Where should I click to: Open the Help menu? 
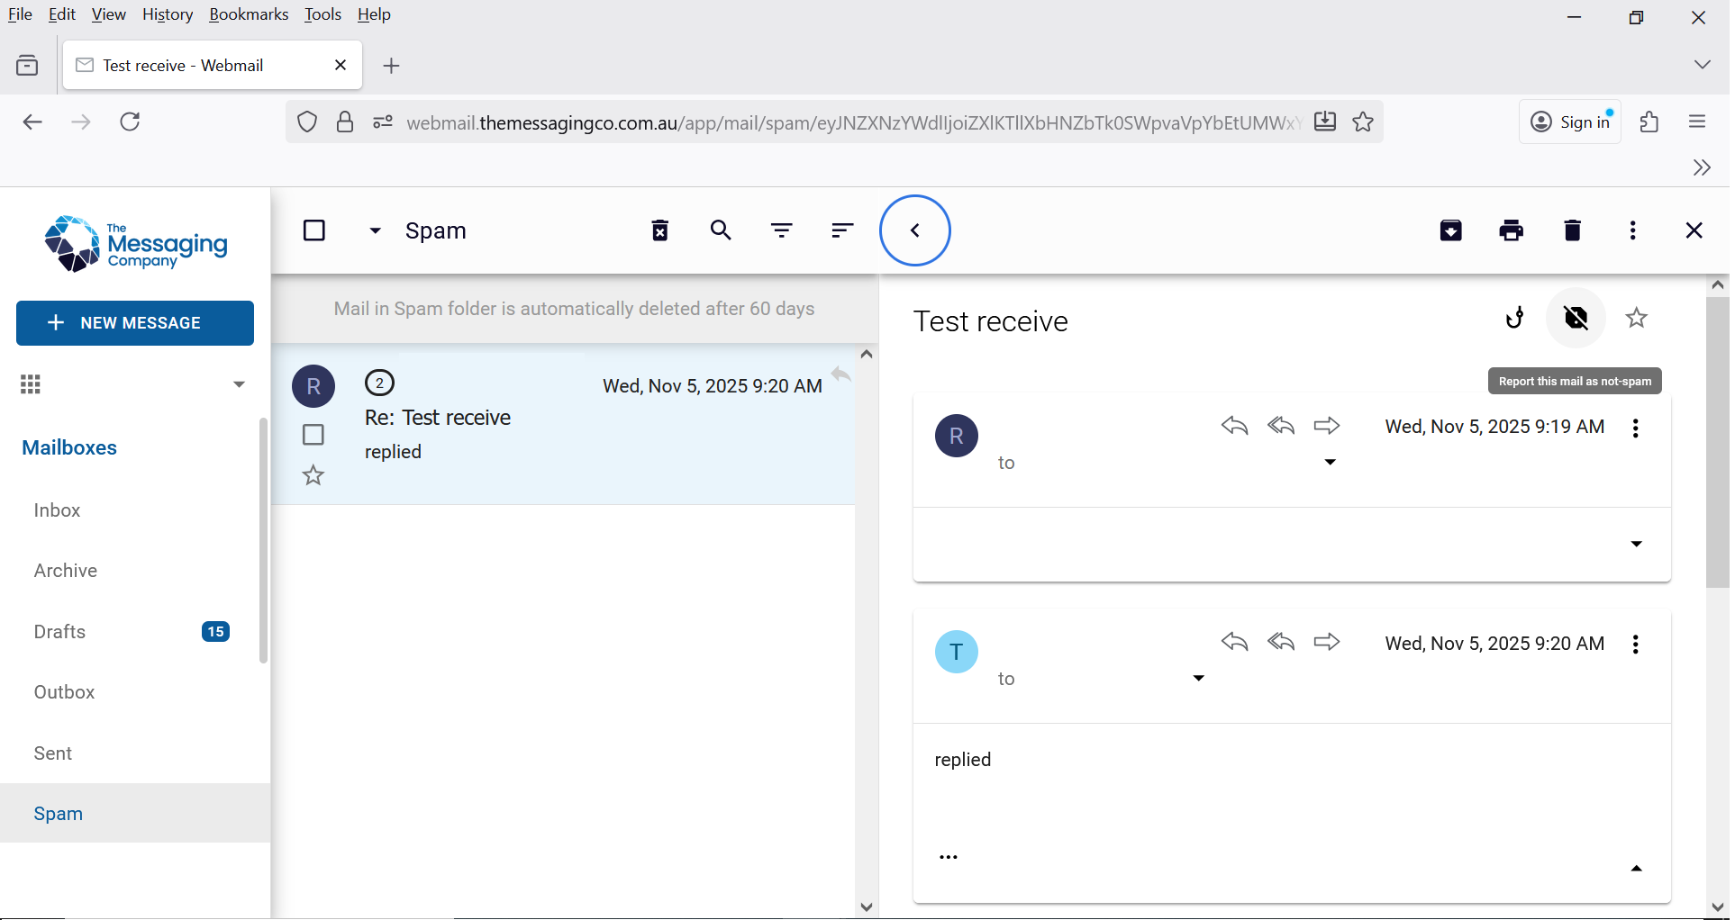(x=374, y=14)
